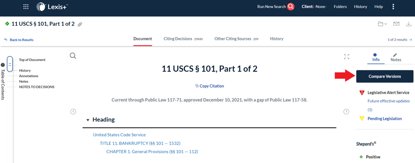Jump to NOTES TO DECISIONS

[37, 87]
